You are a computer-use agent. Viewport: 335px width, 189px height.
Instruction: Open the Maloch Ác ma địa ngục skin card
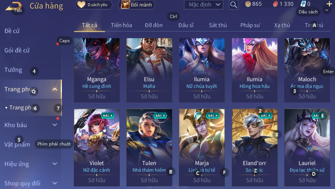(x=307, y=70)
